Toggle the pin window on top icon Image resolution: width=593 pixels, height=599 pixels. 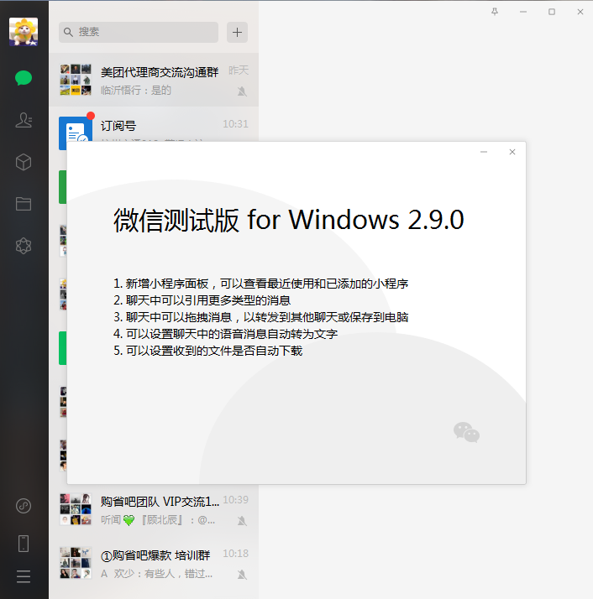[494, 12]
